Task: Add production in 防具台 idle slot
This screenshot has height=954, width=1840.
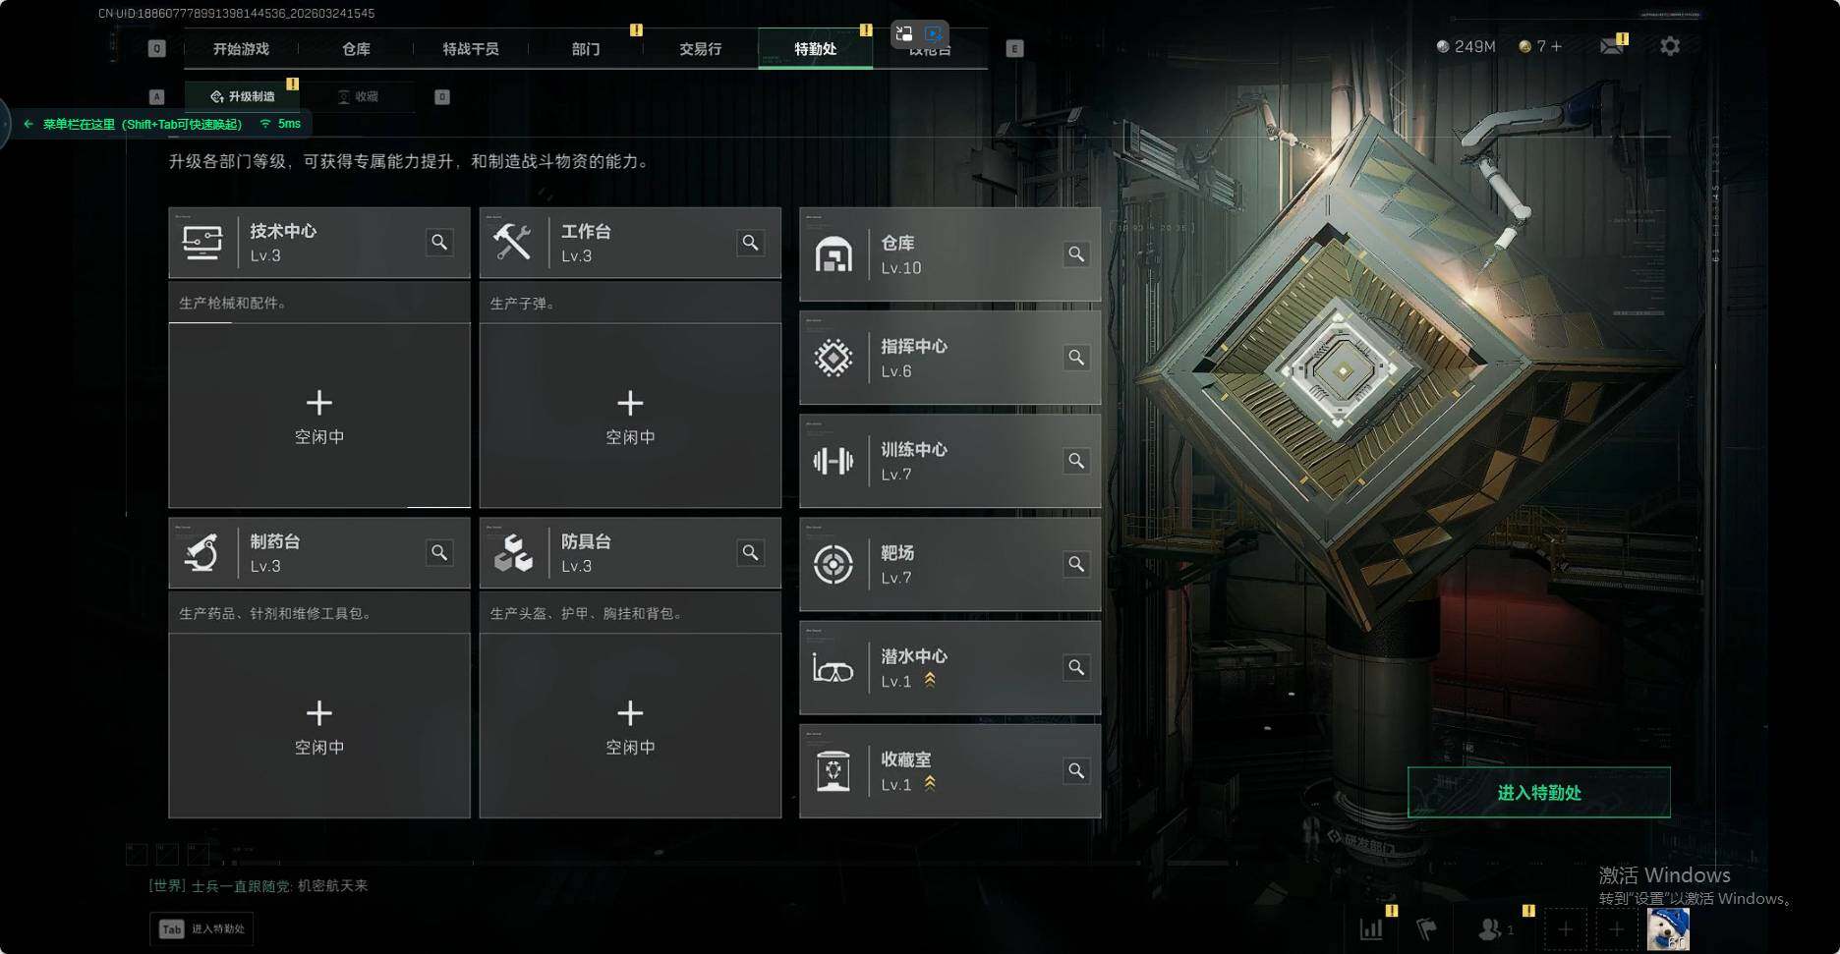Action: (630, 726)
